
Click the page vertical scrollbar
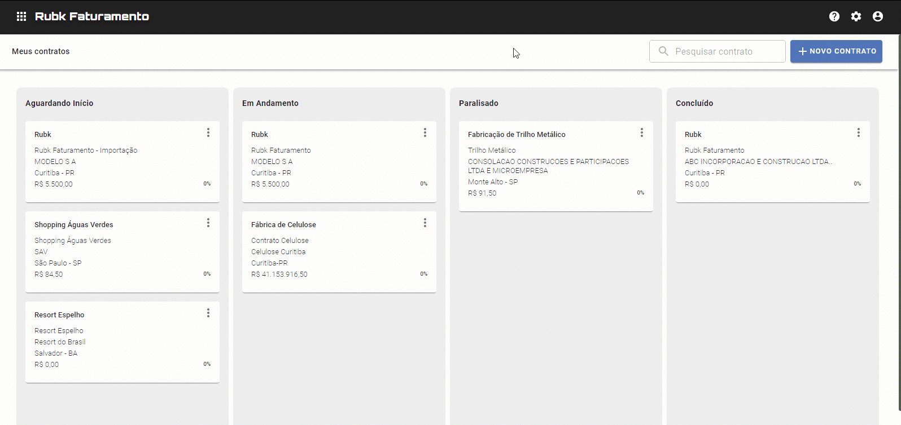pyautogui.click(x=898, y=225)
